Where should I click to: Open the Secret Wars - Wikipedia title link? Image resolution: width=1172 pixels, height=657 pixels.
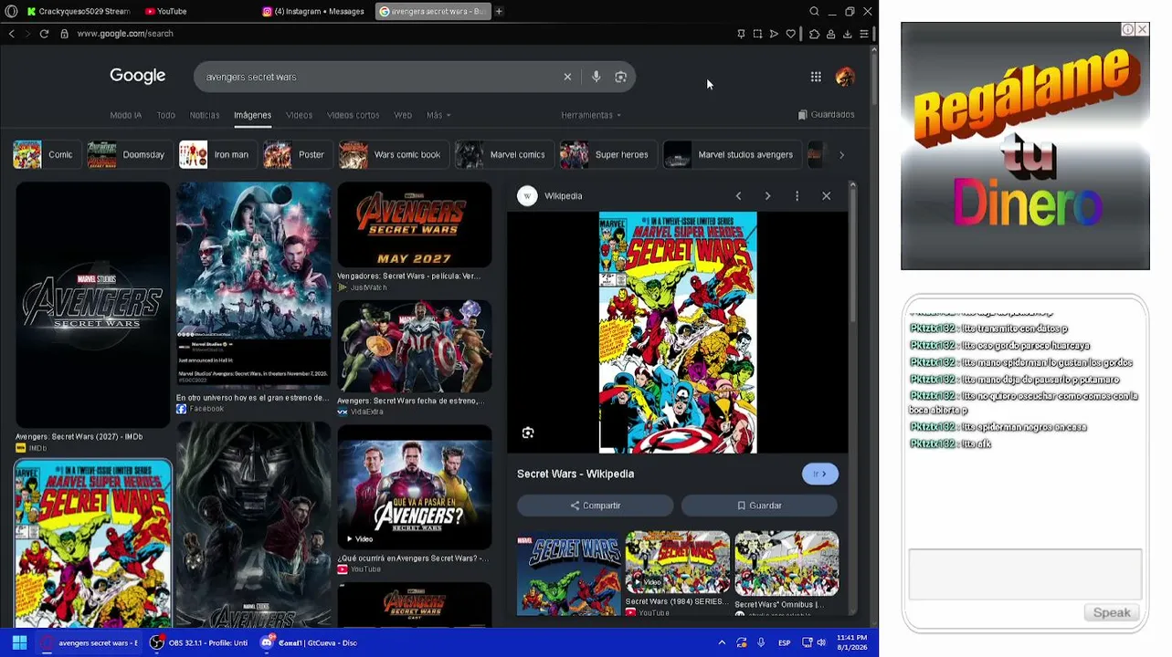(x=575, y=474)
